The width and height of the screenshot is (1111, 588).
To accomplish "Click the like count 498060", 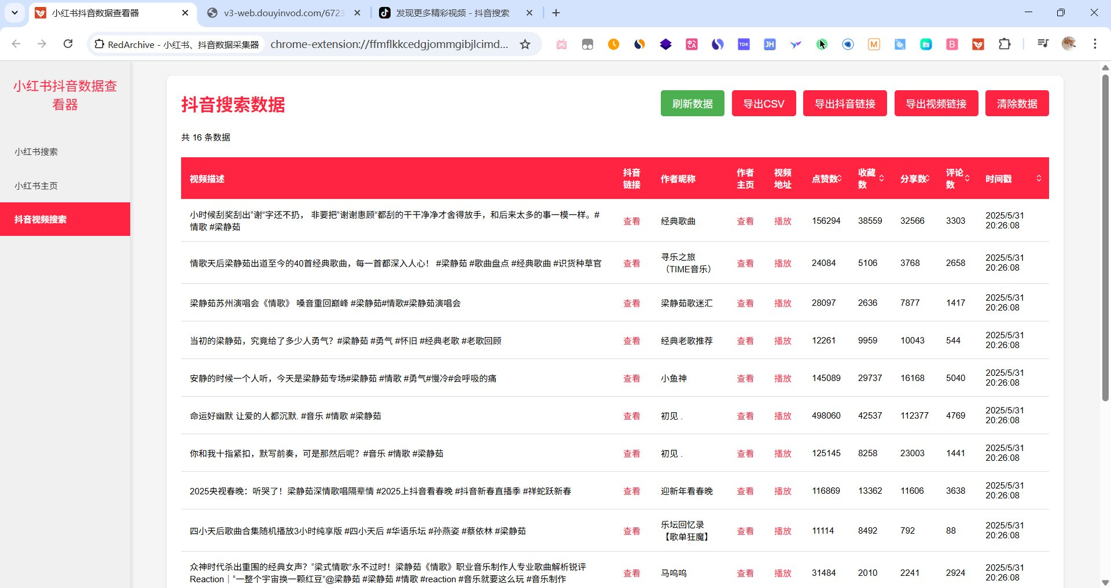I will pyautogui.click(x=826, y=416).
